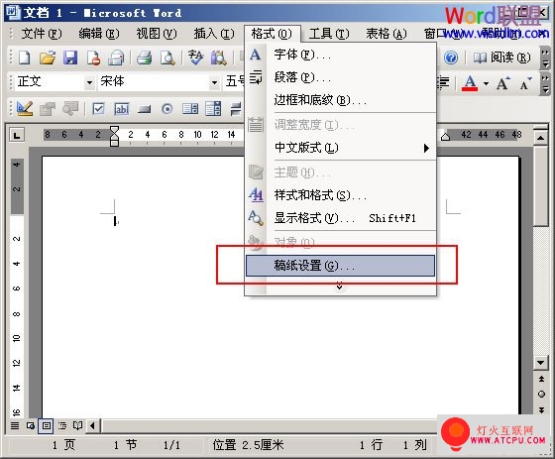Save the document using the floppy disk icon
Viewport: 555px width, 459px height.
click(x=70, y=57)
